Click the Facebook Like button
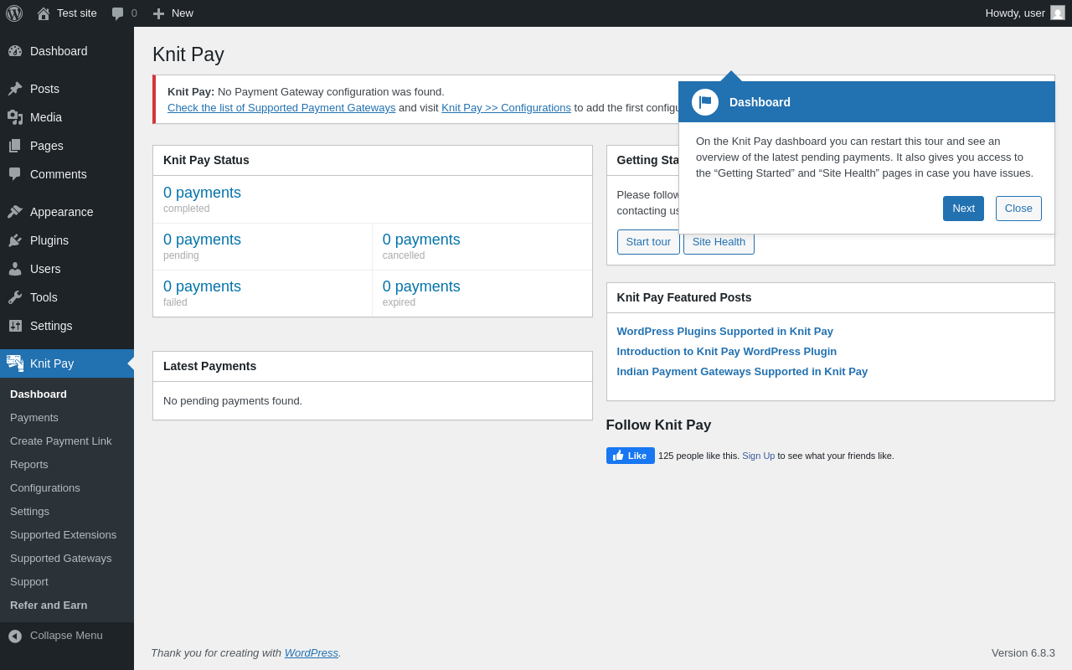1072x670 pixels. (630, 456)
